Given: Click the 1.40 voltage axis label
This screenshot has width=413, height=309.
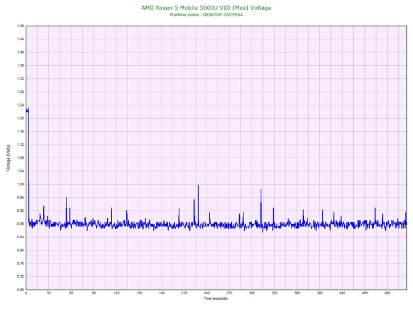Looking at the screenshot, I should (20, 52).
